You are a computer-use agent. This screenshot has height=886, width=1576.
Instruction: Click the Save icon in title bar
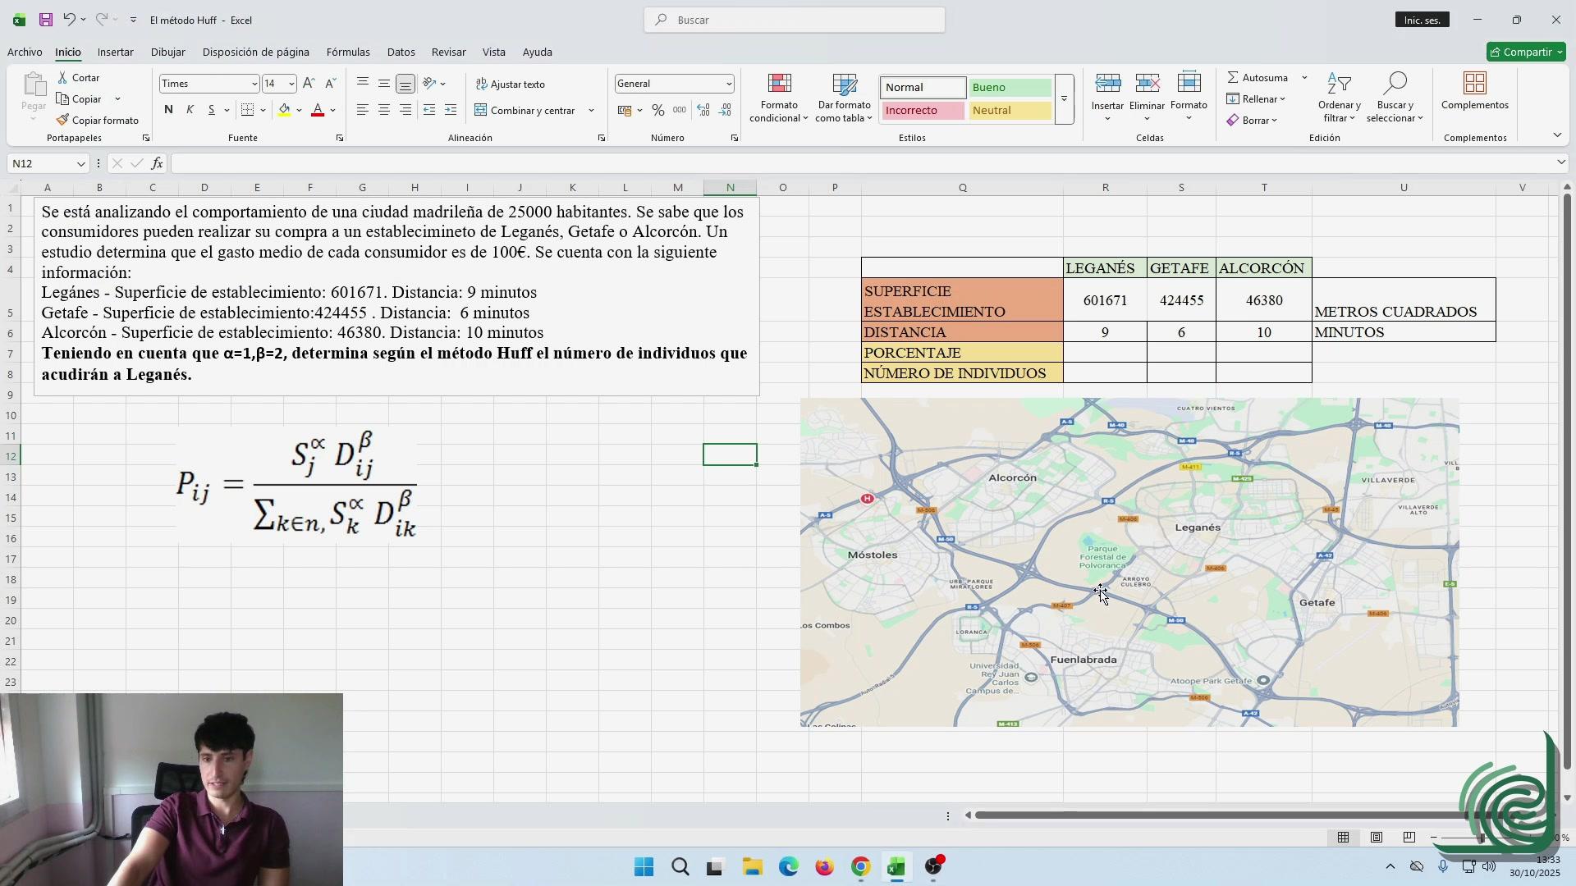pos(46,20)
